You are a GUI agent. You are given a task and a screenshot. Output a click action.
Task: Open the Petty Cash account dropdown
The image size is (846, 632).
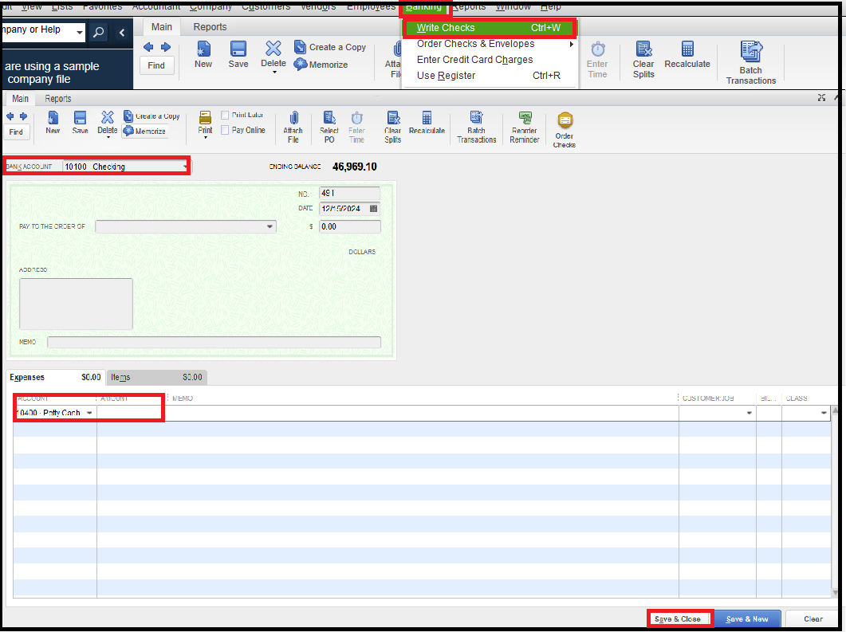pos(90,413)
